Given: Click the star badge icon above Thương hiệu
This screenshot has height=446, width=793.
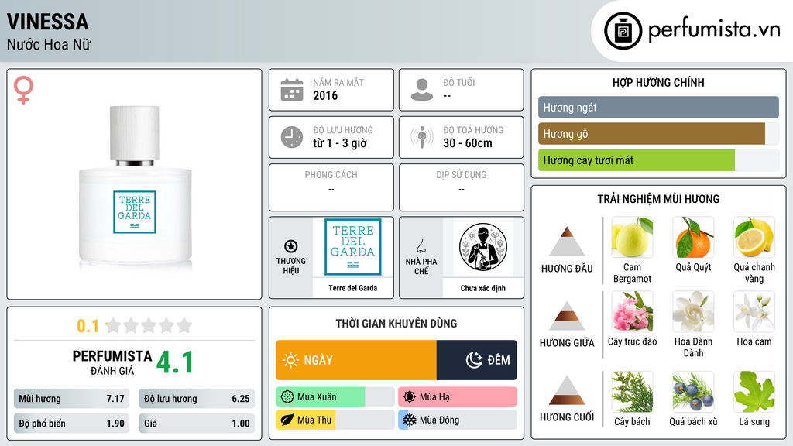Looking at the screenshot, I should tap(291, 246).
